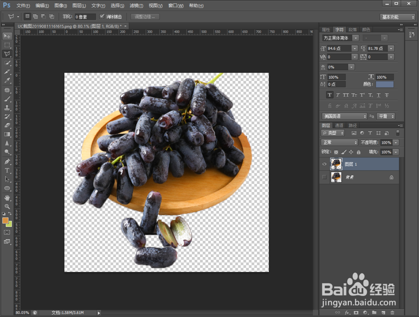This screenshot has height=317, width=419.
Task: Select the Clone Stamp tool
Action: pos(7,108)
